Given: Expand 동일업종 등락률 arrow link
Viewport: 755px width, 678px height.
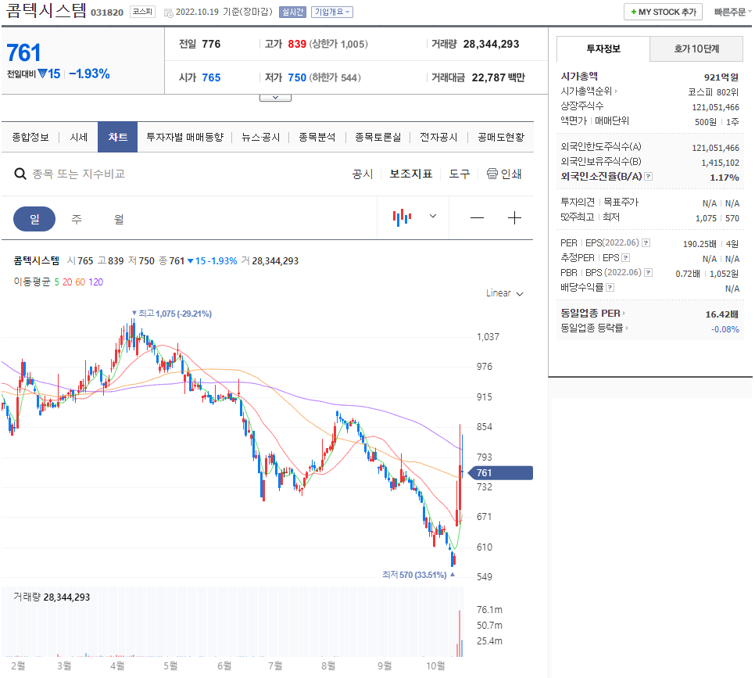Looking at the screenshot, I should coord(627,328).
